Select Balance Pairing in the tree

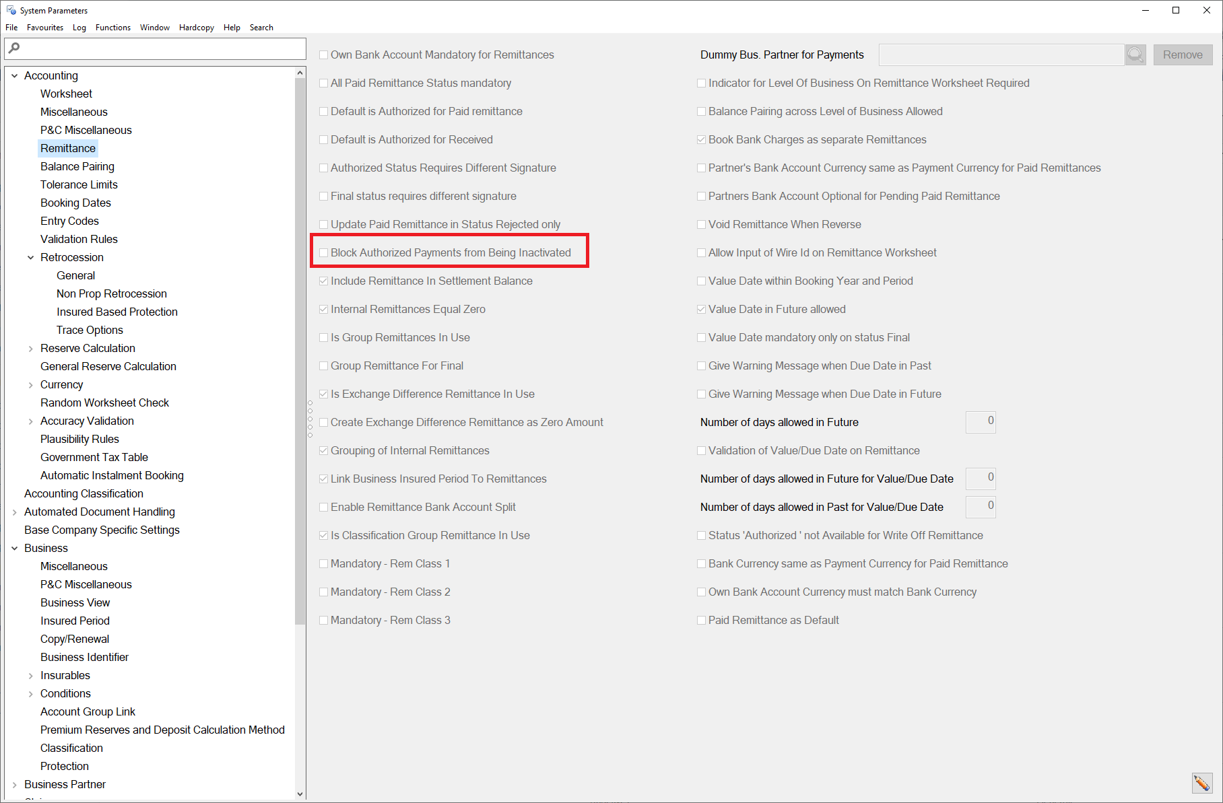pos(77,166)
